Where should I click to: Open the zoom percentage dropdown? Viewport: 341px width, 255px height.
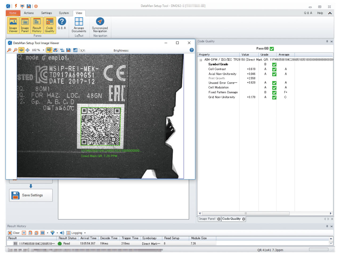(43, 50)
